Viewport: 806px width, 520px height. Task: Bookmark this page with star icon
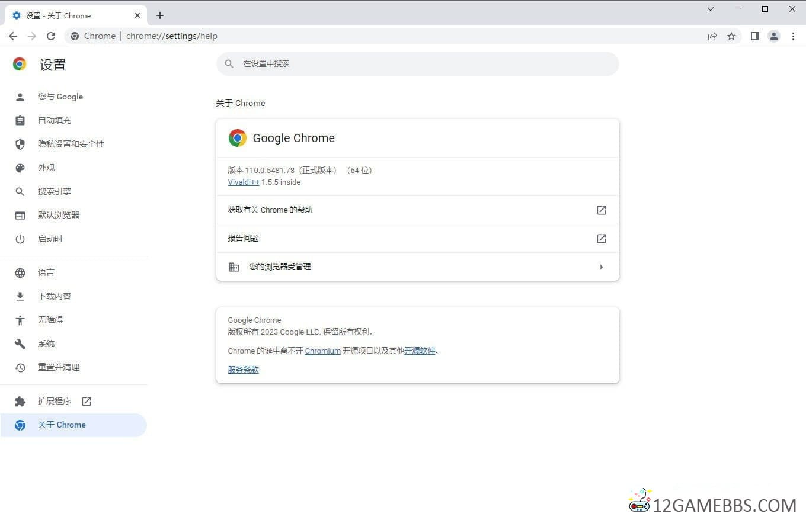click(731, 36)
